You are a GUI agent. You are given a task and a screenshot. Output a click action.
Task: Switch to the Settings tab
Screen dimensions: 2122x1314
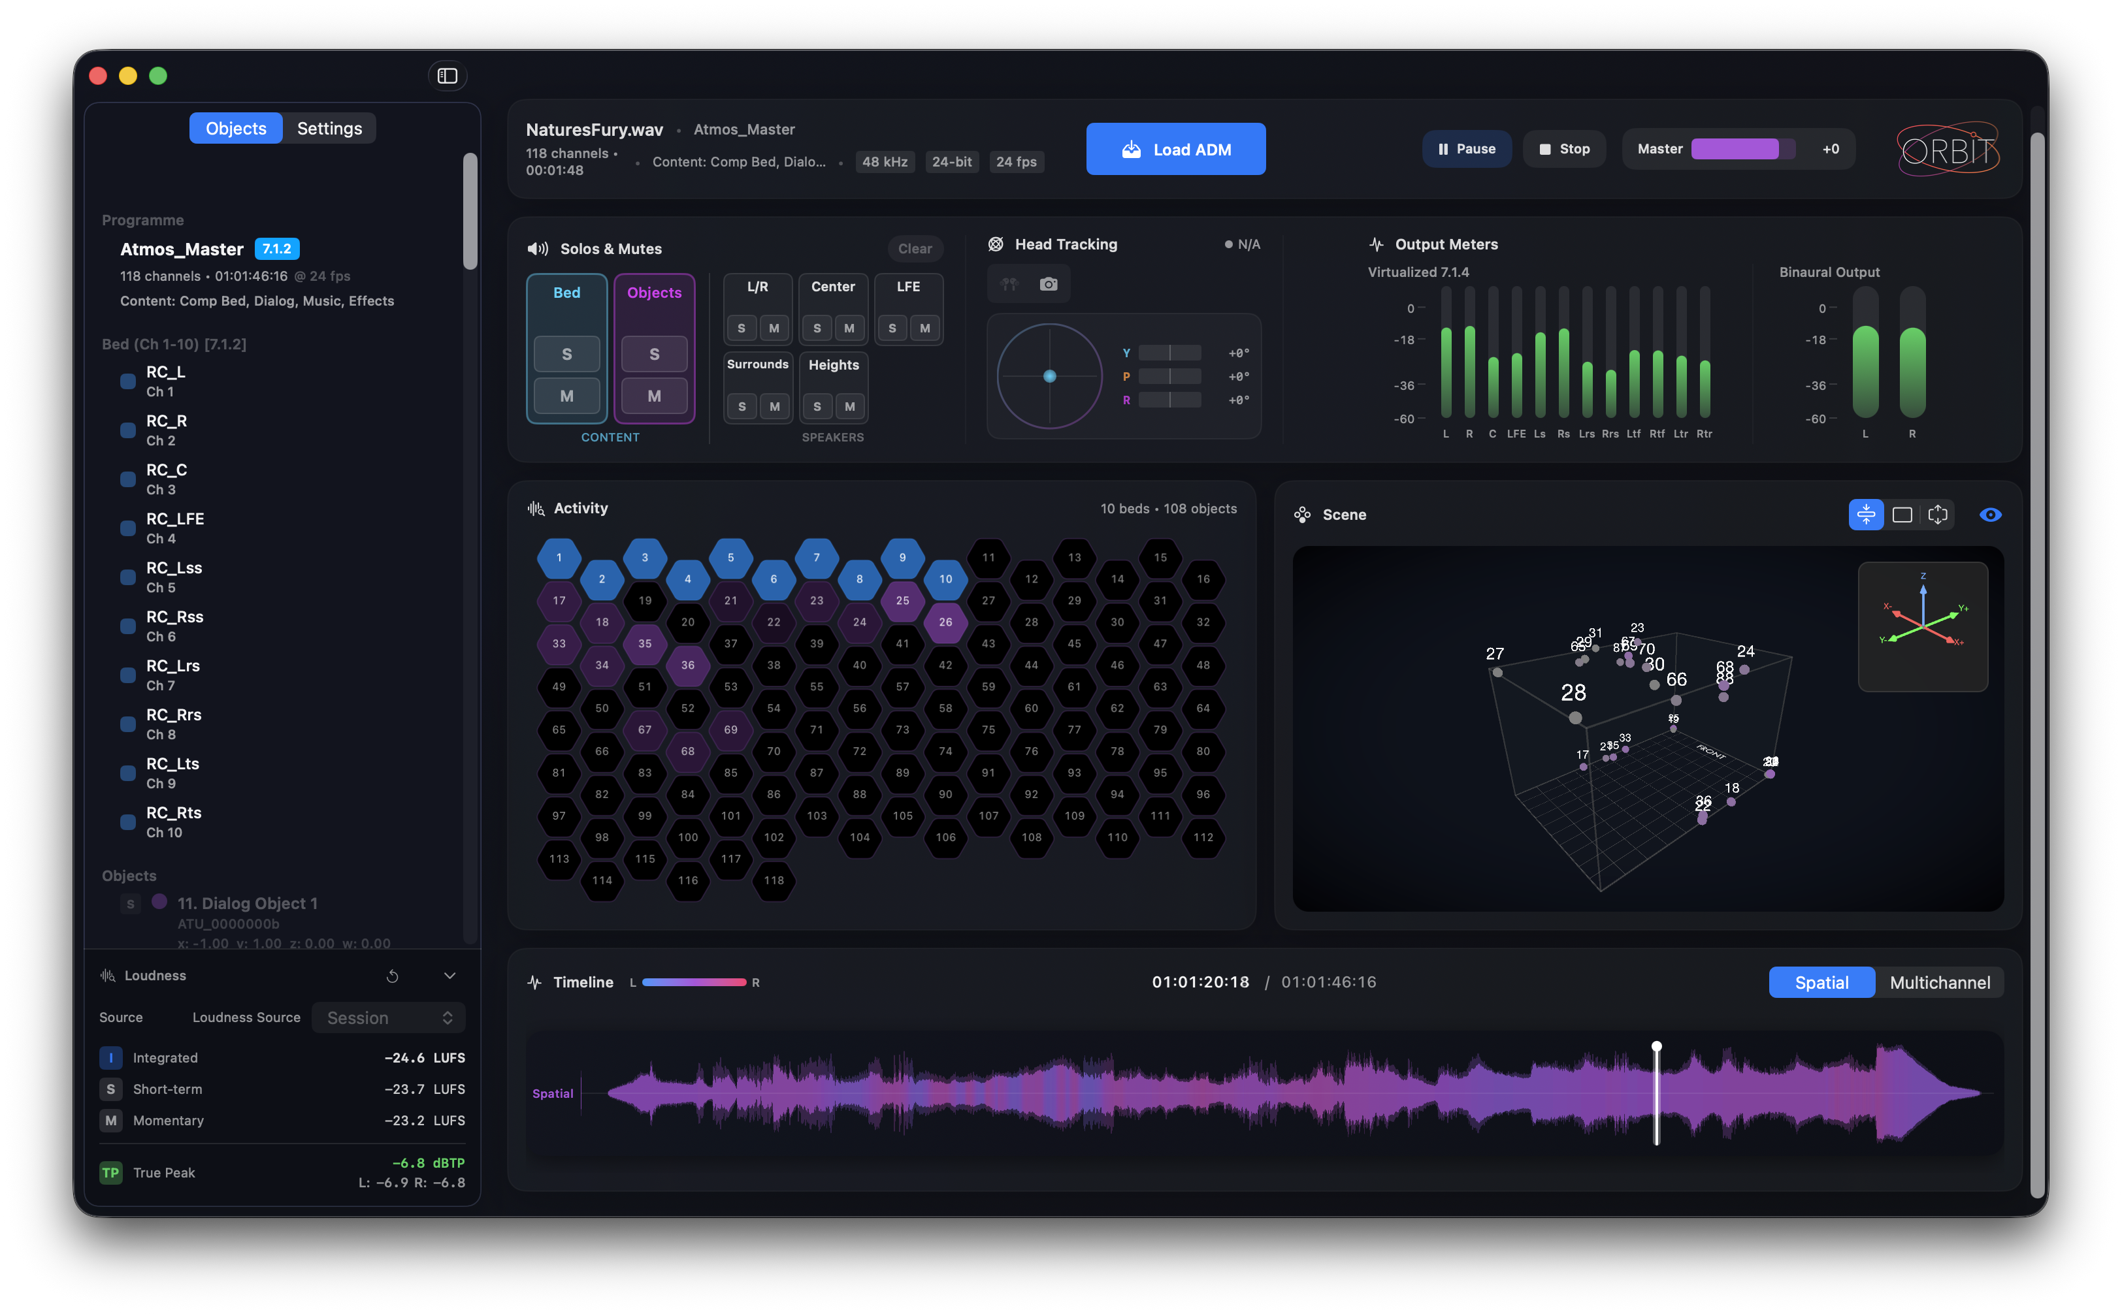(329, 128)
